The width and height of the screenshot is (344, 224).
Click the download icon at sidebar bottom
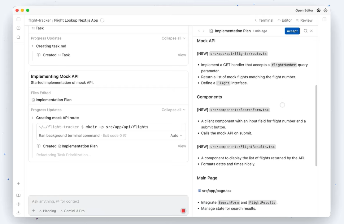pyautogui.click(x=19, y=213)
